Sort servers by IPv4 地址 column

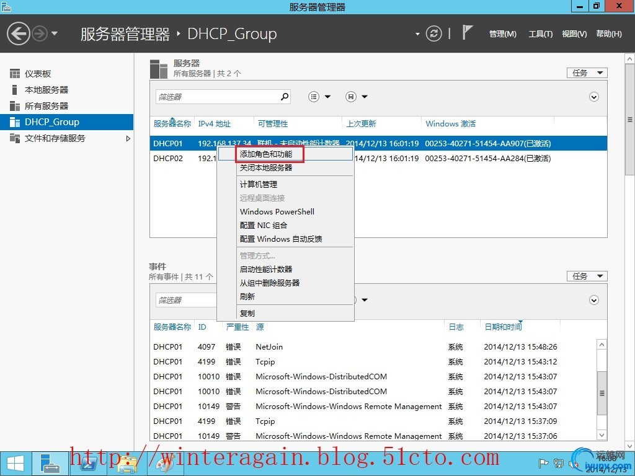(214, 124)
